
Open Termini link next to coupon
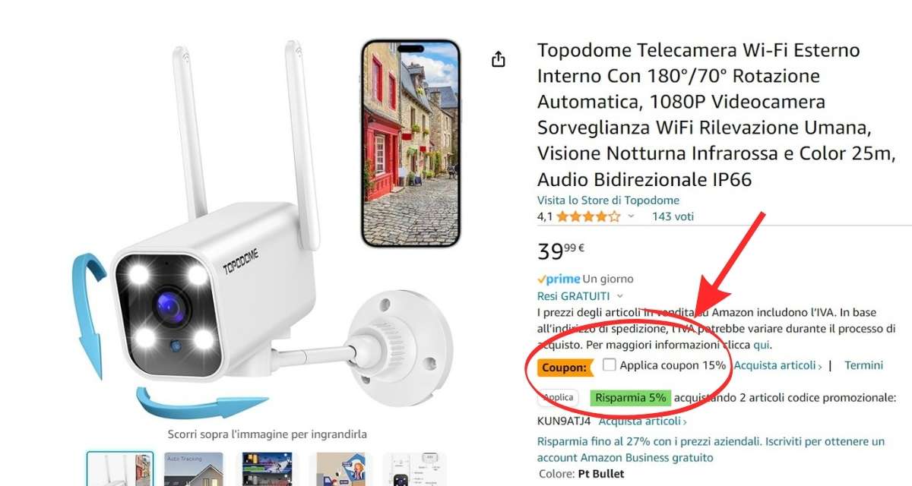[863, 365]
